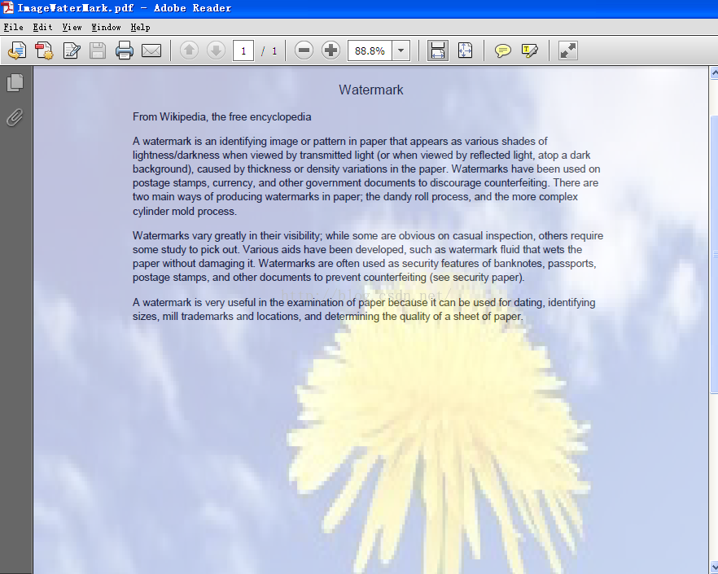The width and height of the screenshot is (718, 574).
Task: Send the file via email envelope icon
Action: pos(151,50)
